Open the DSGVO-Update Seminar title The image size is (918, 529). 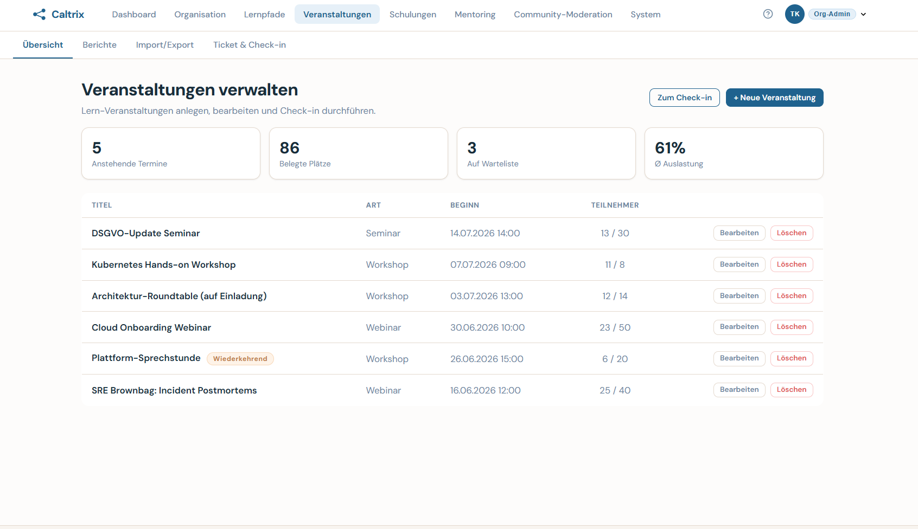click(145, 233)
